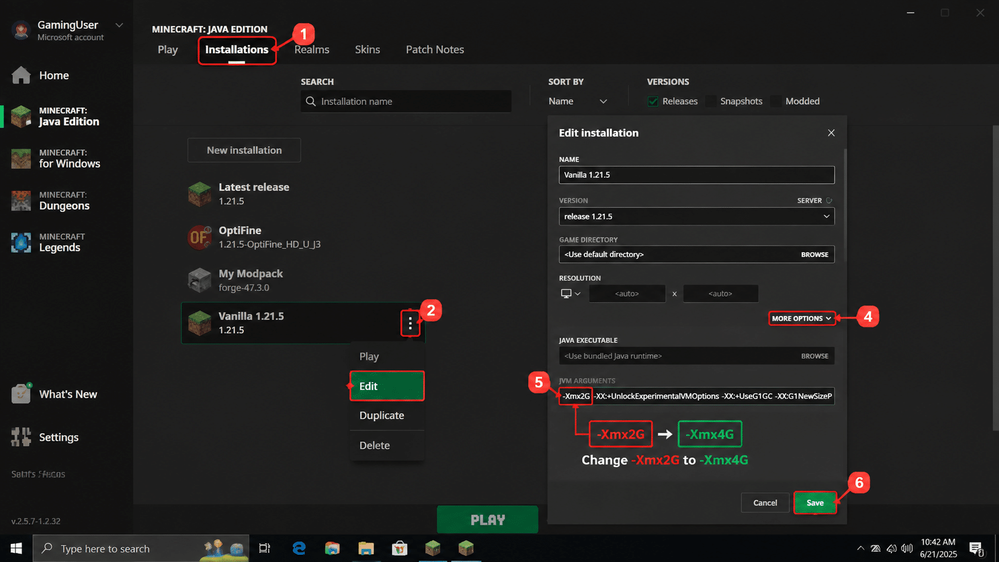Viewport: 999px width, 562px height.
Task: Choose Edit in context menu
Action: coord(387,386)
